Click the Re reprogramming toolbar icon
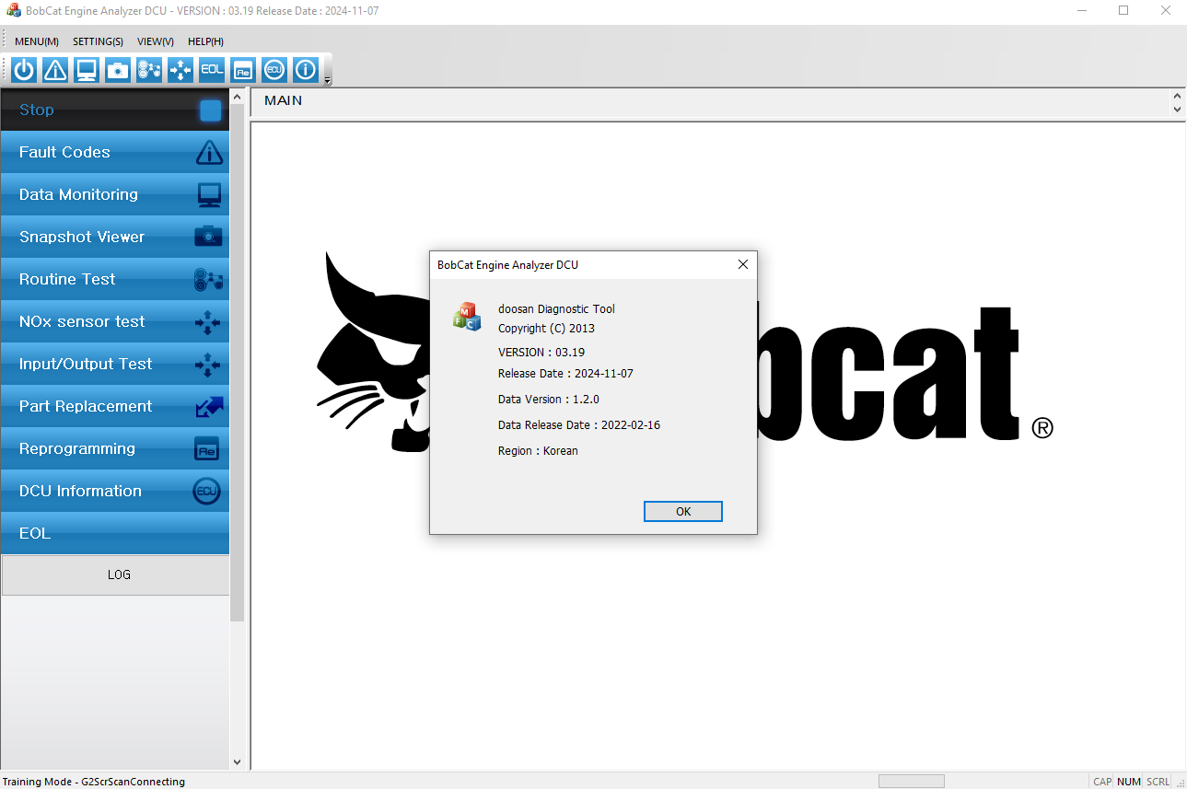1187x789 pixels. click(x=243, y=70)
